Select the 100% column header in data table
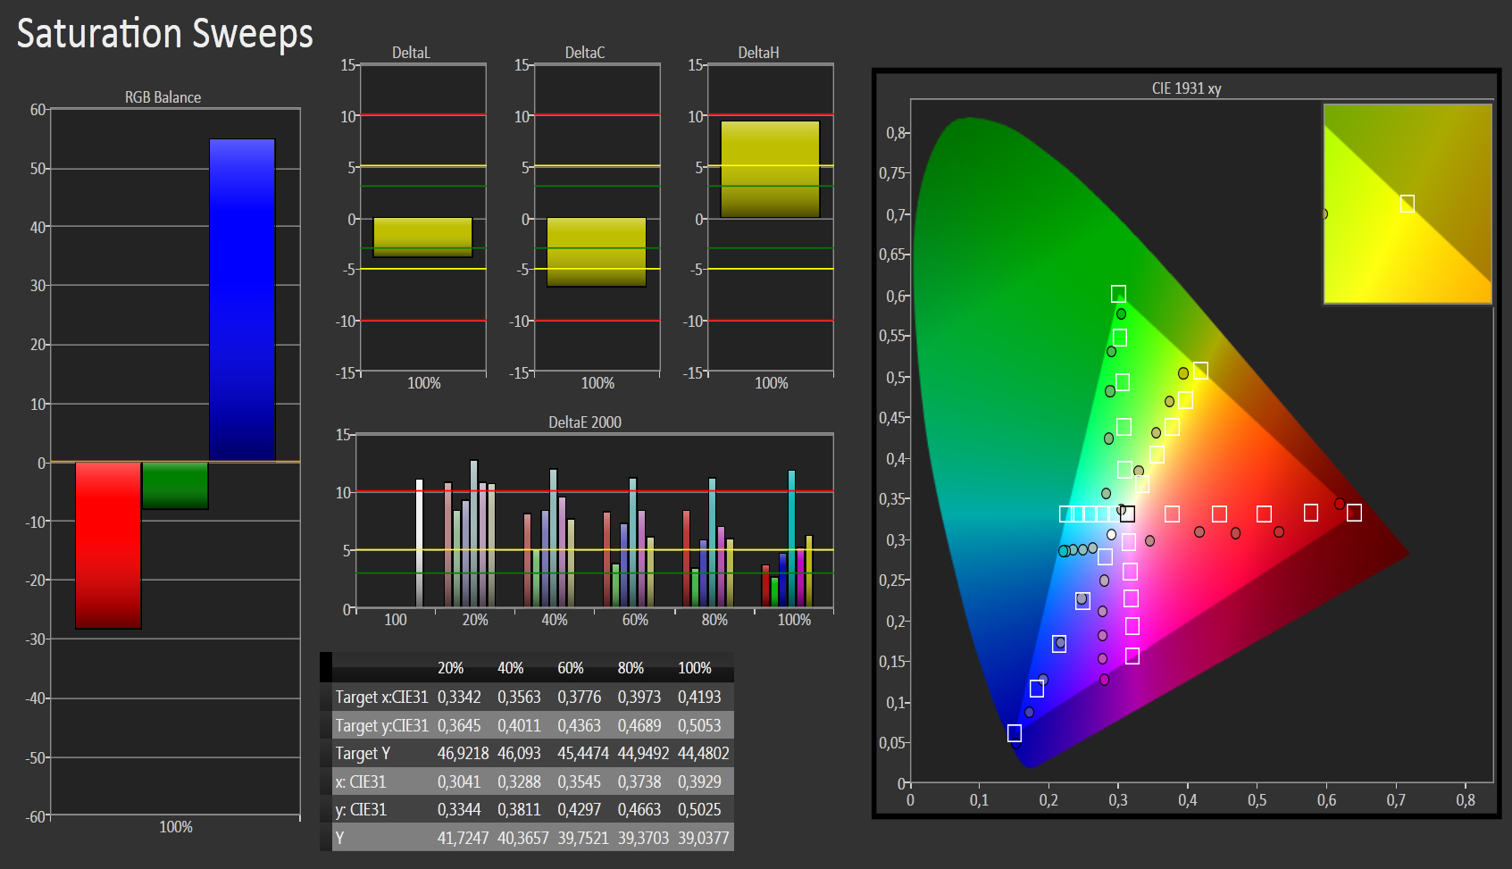Image resolution: width=1512 pixels, height=869 pixels. (694, 668)
